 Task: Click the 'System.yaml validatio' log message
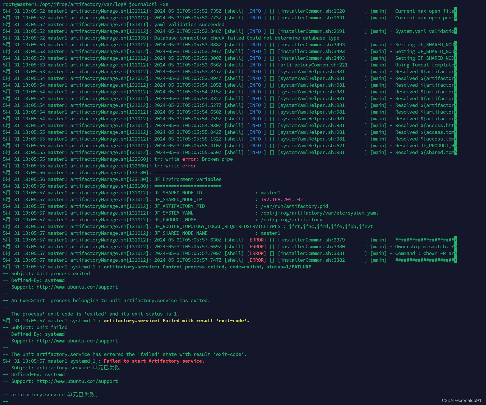pos(425,31)
